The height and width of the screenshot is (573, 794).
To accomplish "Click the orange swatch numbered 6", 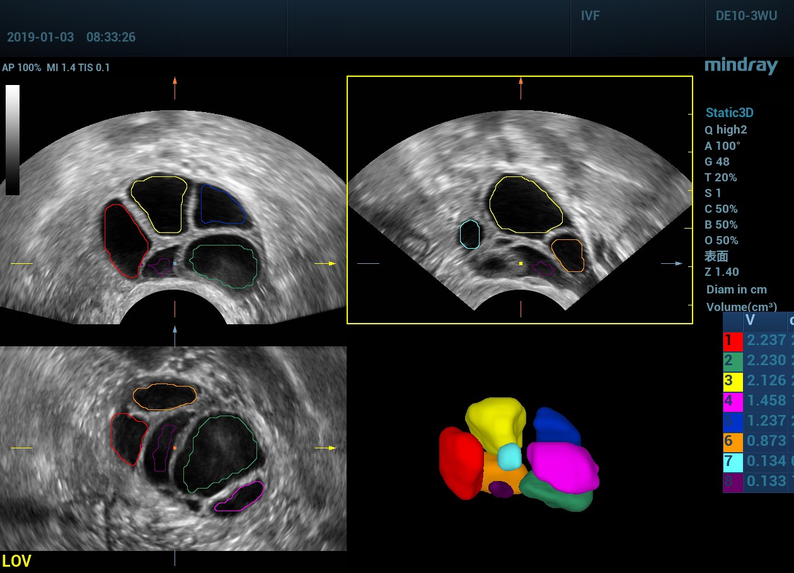I will (x=732, y=441).
